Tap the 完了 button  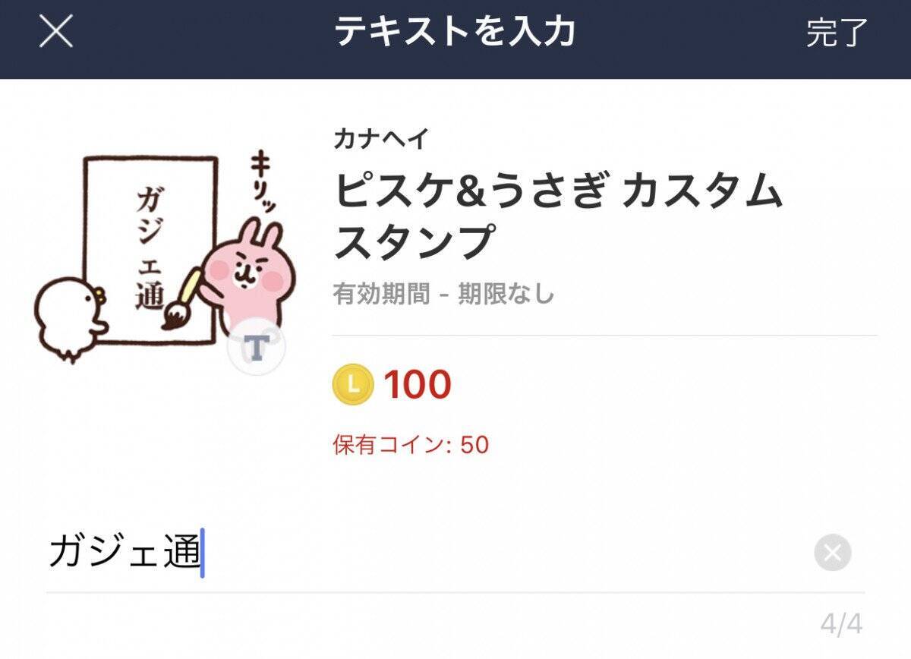[x=837, y=33]
